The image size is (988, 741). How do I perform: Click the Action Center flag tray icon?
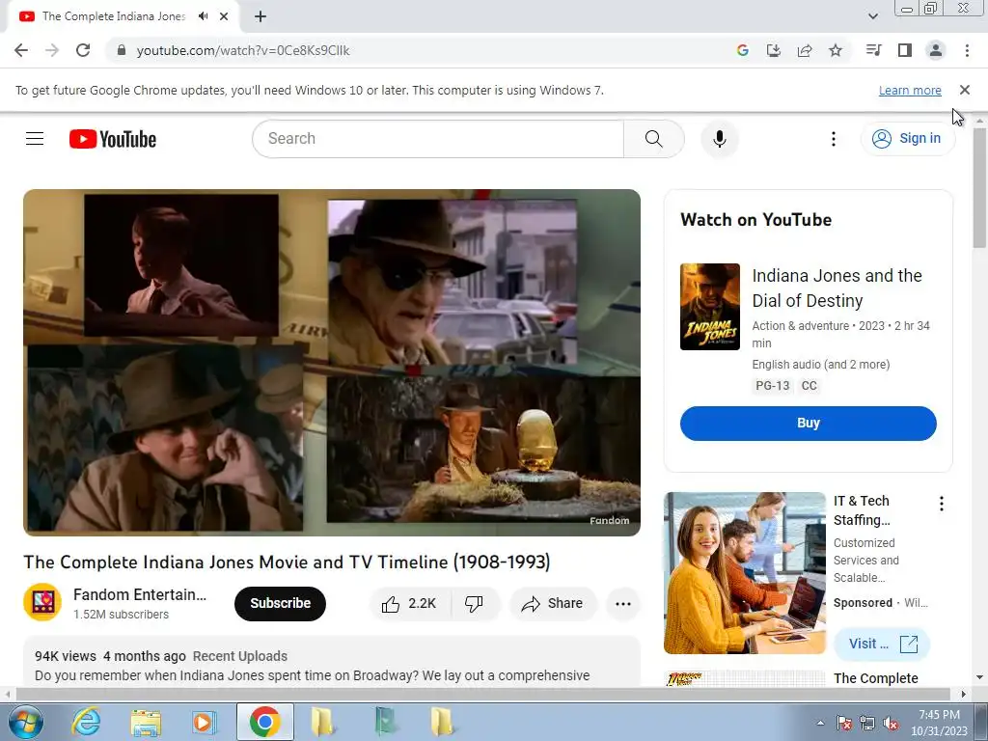click(x=844, y=724)
